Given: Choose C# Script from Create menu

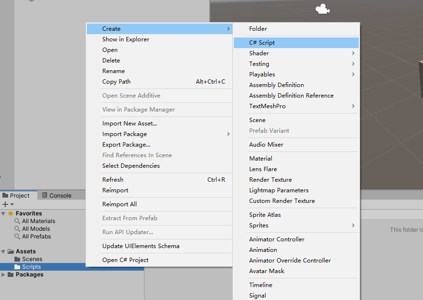Looking at the screenshot, I should tap(262, 43).
